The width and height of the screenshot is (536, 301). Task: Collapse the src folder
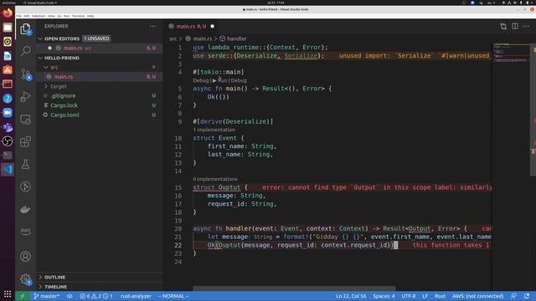click(46, 67)
